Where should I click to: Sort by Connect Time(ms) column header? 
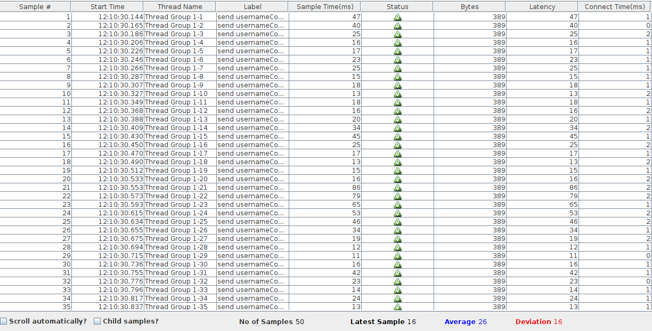[614, 7]
